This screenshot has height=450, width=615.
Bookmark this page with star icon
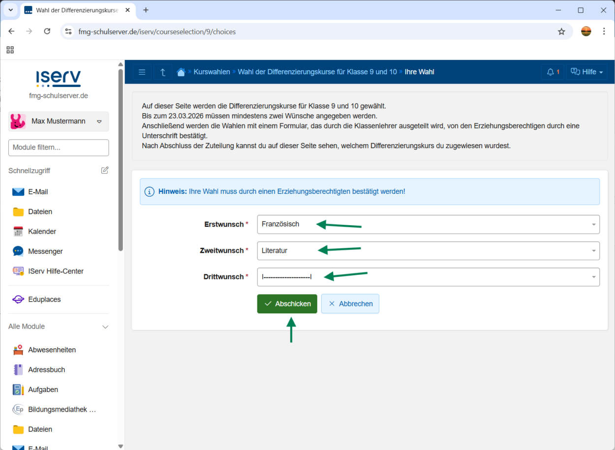point(561,31)
